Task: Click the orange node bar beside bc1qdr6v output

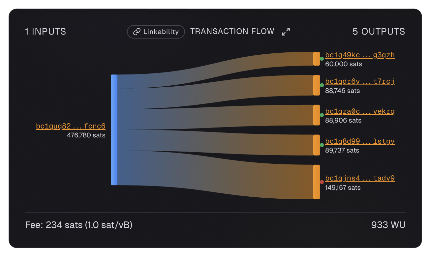Action: click(x=317, y=85)
